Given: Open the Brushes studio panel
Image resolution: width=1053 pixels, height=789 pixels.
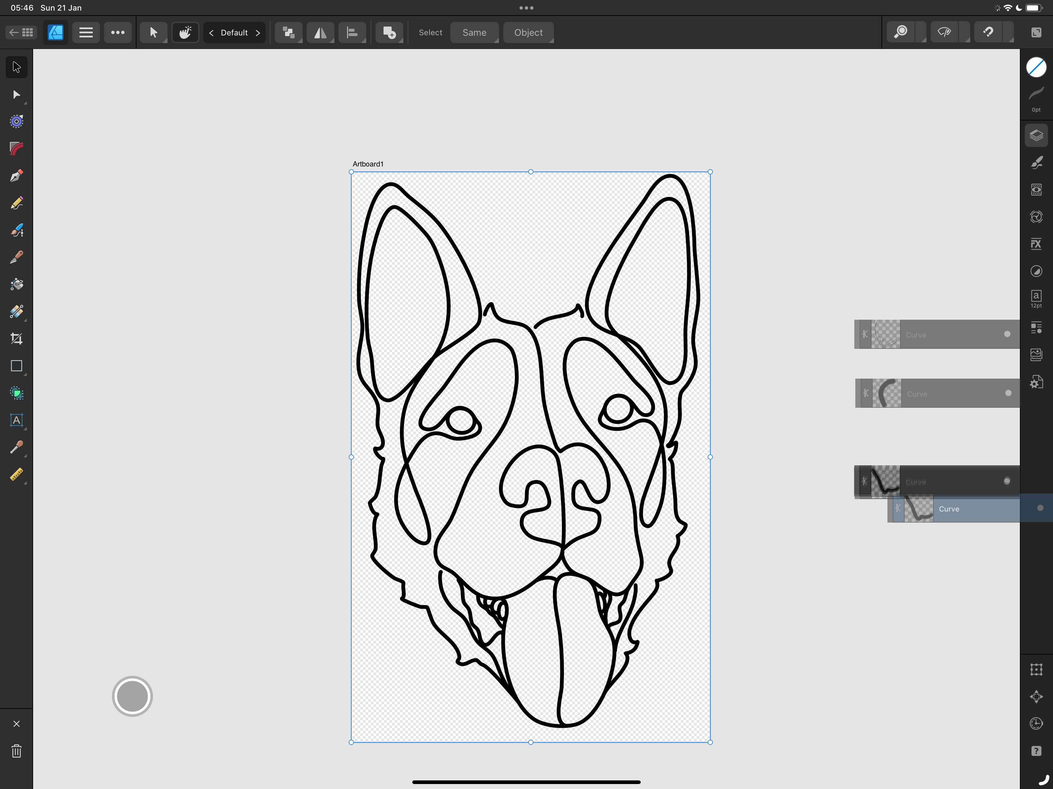Looking at the screenshot, I should 1036,163.
